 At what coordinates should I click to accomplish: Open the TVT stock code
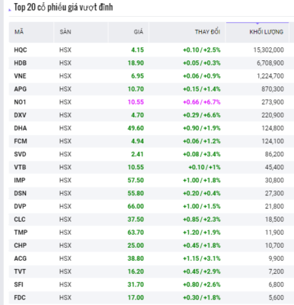20,271
